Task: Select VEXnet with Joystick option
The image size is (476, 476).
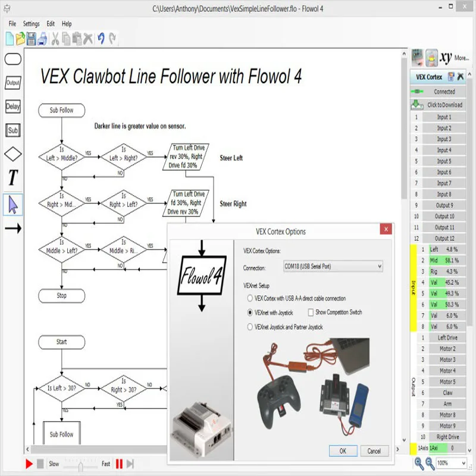Action: coord(250,312)
